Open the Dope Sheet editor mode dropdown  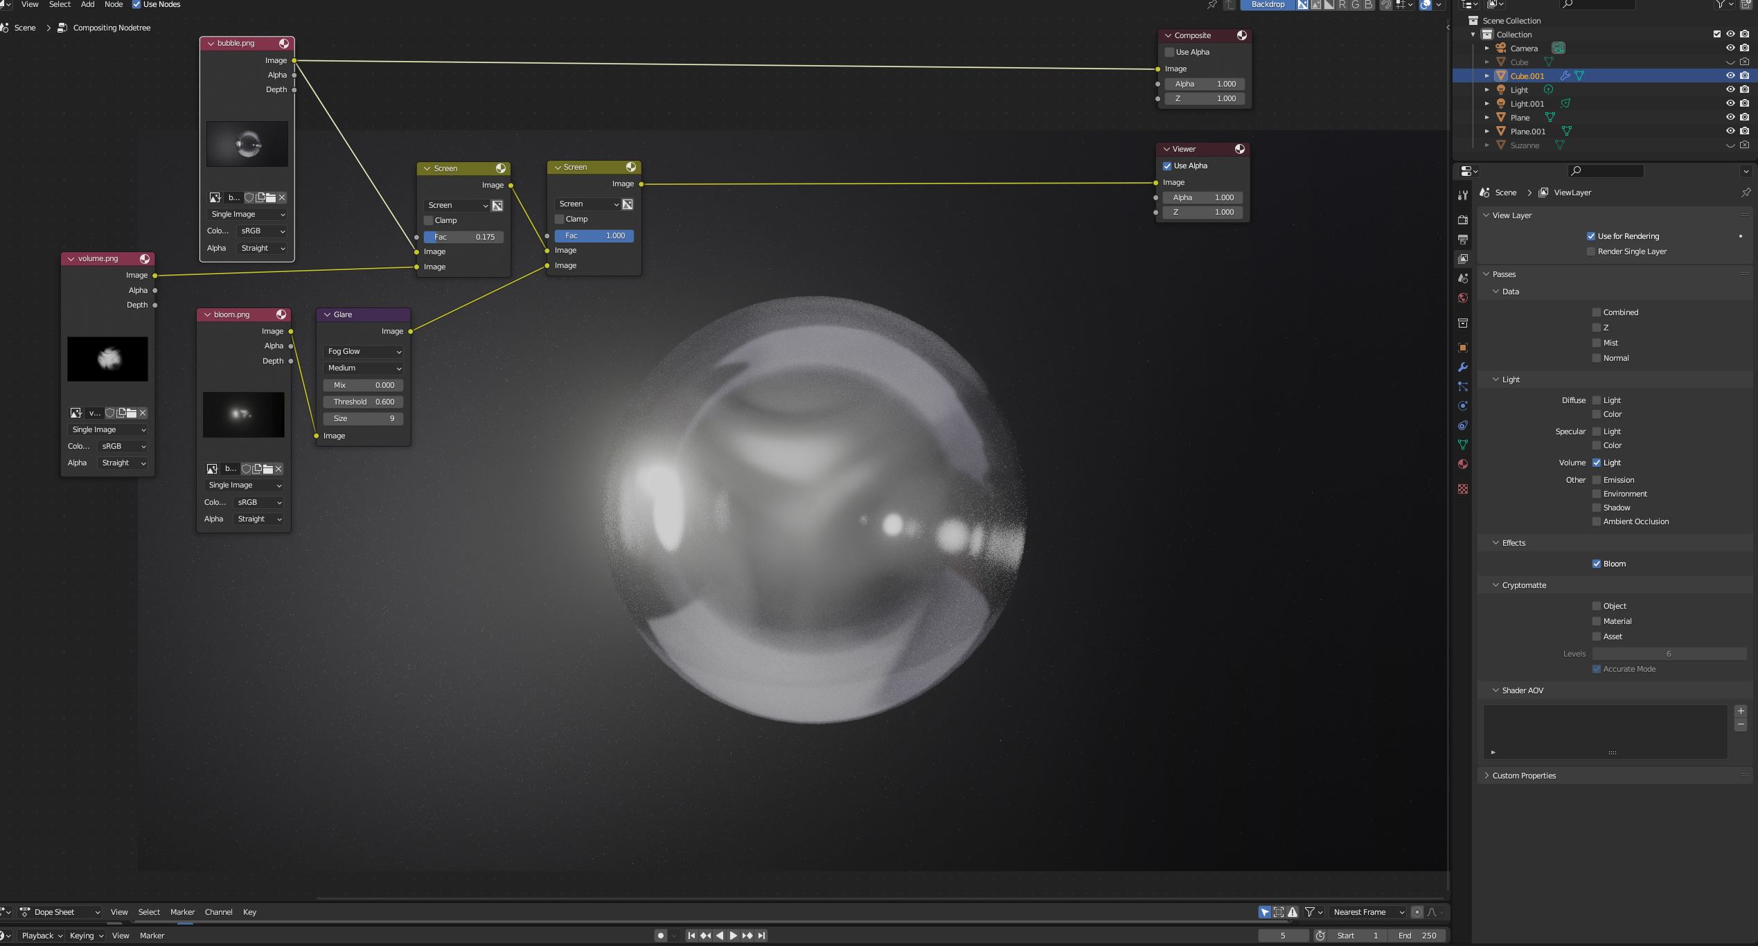pyautogui.click(x=60, y=912)
